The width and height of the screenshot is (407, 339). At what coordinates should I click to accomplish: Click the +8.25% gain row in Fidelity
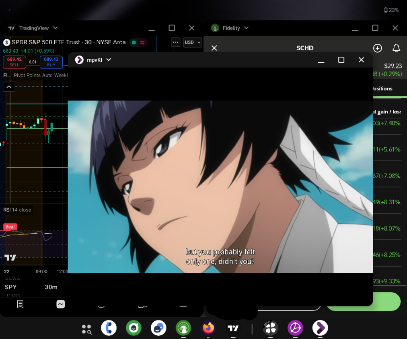click(387, 255)
